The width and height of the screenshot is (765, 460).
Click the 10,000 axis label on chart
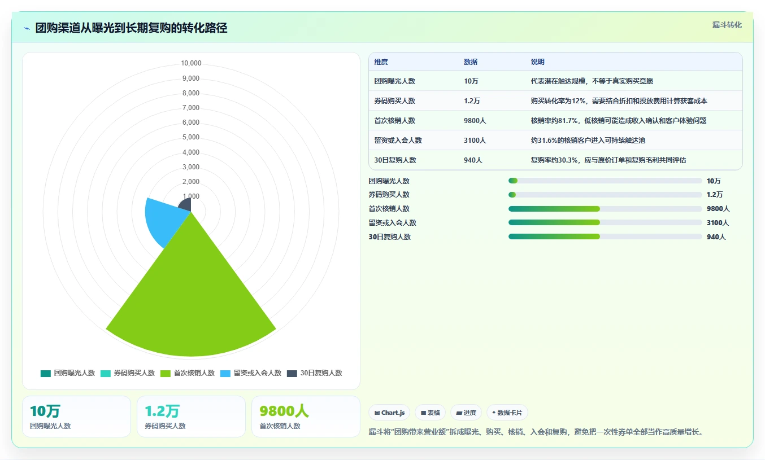[191, 63]
